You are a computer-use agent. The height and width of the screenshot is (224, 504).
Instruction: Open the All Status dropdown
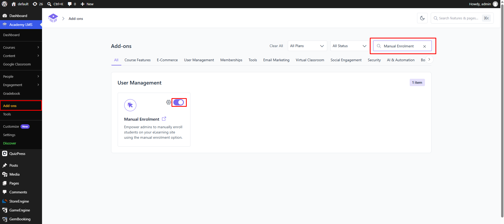[350, 46]
